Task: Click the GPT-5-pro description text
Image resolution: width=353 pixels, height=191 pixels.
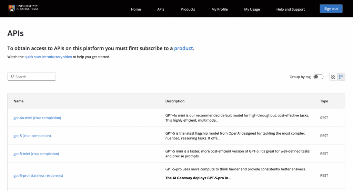Action: click(x=235, y=169)
